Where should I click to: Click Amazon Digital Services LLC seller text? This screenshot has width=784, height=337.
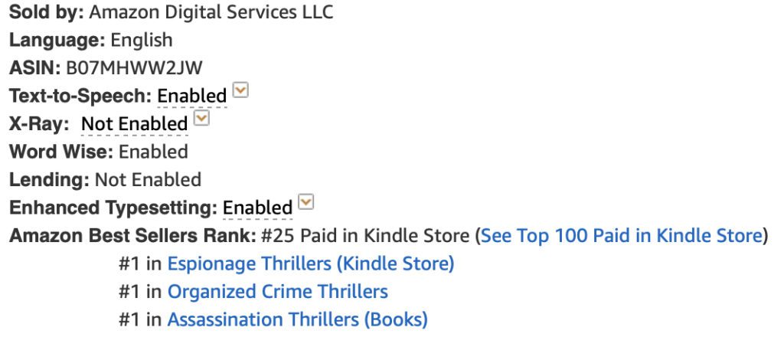211,12
